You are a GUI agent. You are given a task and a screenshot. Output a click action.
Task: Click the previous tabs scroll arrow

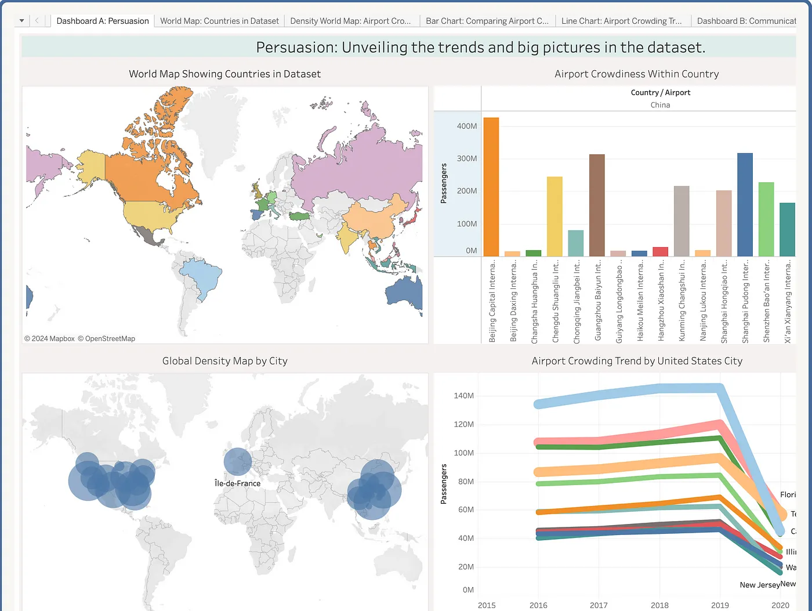click(x=37, y=21)
